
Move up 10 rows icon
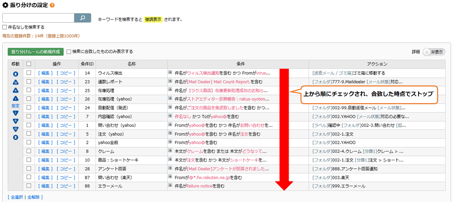16,83
